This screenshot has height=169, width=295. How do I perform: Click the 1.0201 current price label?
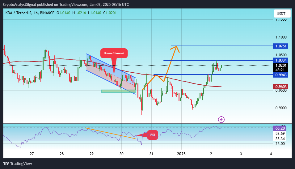[281, 66]
